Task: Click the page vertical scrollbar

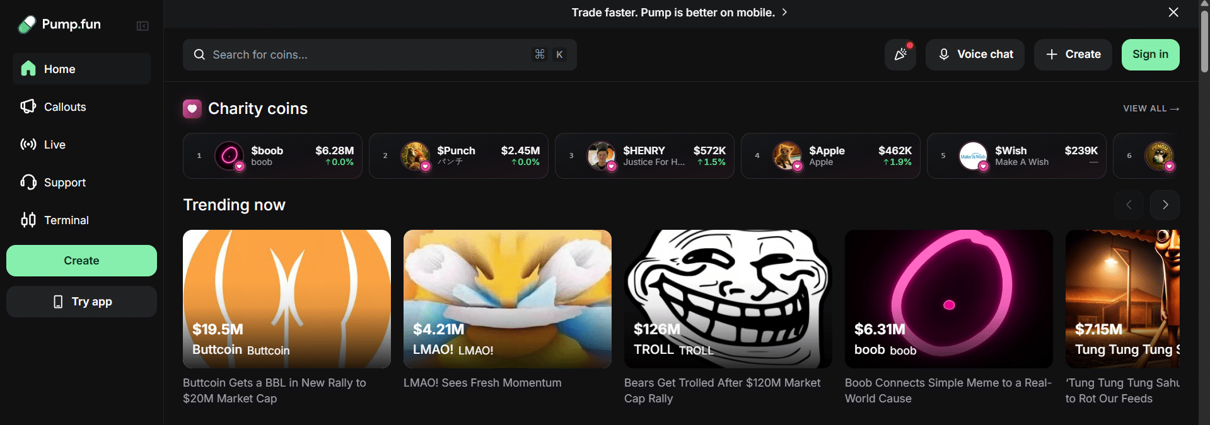Action: pos(1204,41)
